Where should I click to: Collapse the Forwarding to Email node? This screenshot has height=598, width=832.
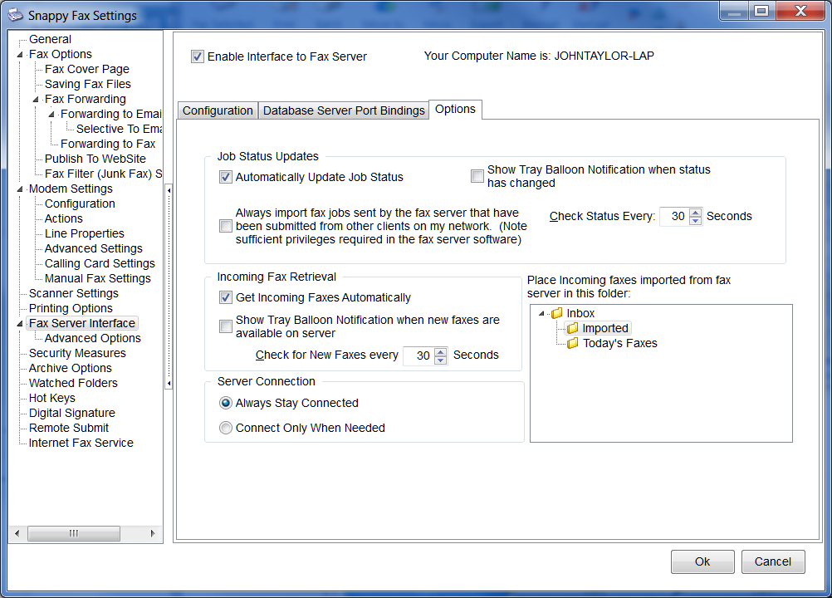(x=51, y=114)
